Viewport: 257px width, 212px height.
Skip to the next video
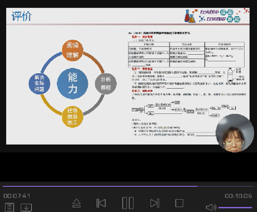[x=155, y=203]
